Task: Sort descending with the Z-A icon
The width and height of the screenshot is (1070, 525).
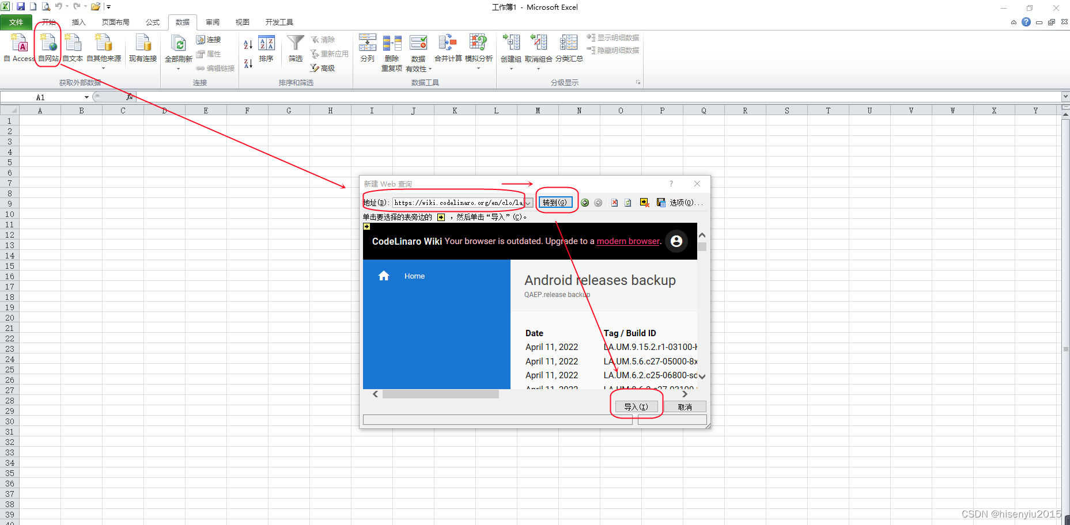Action: click(x=248, y=63)
